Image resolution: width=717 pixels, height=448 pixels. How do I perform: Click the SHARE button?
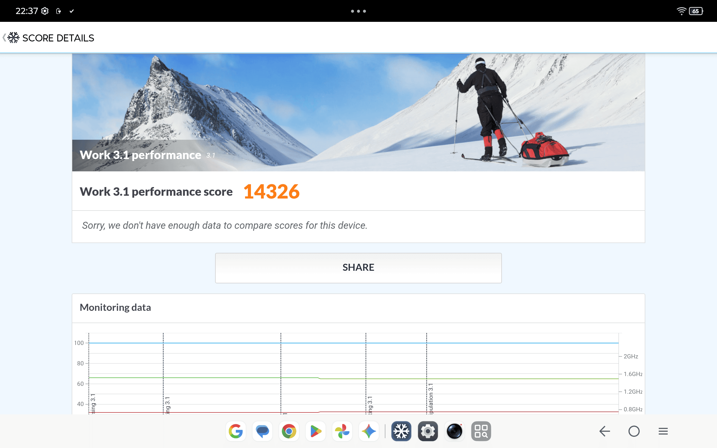(x=358, y=268)
